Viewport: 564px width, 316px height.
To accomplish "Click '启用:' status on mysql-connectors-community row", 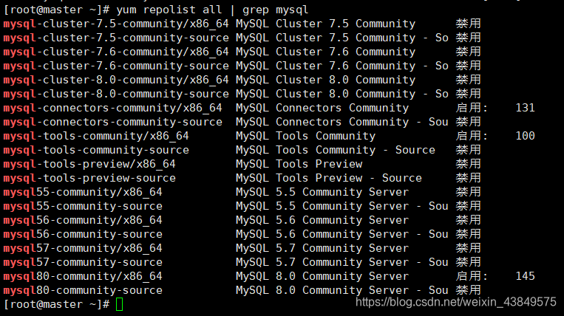I will click(472, 108).
